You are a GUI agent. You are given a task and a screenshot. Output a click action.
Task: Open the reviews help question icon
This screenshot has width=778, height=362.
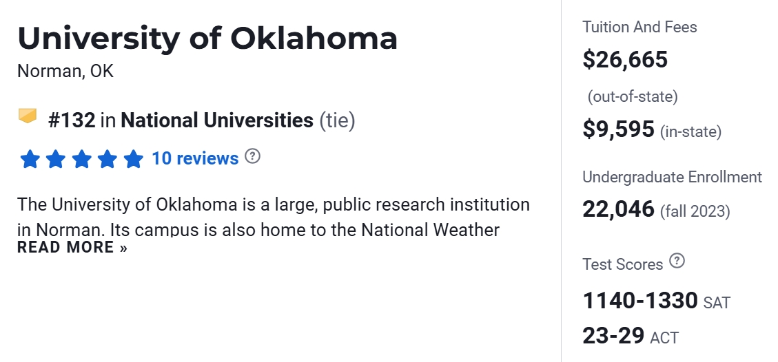(253, 156)
